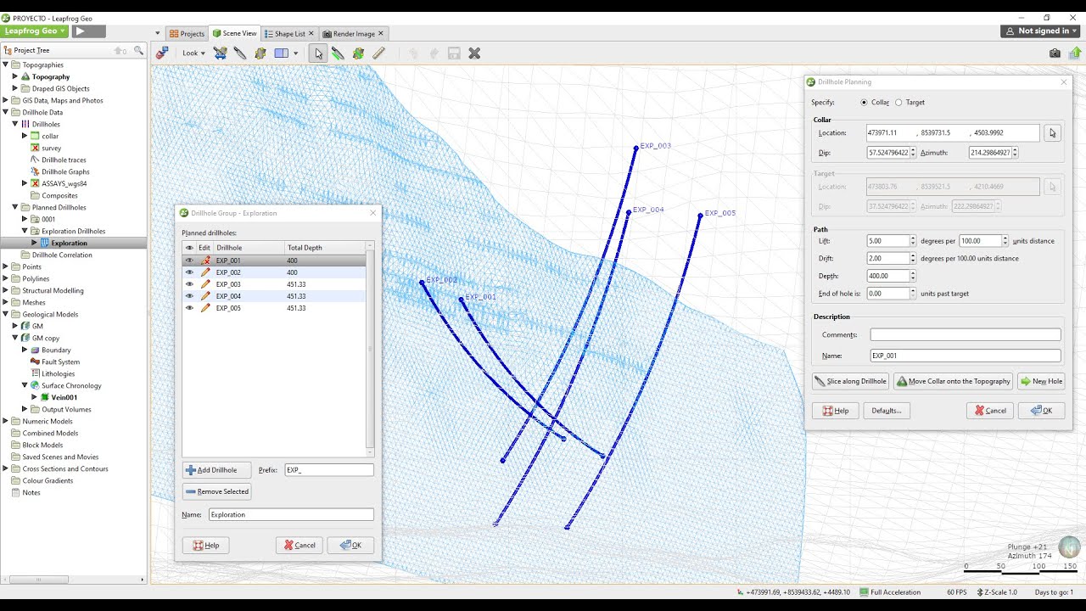Toggle visibility eye for EXP_001
Screen dimensions: 1086x611
189,261
